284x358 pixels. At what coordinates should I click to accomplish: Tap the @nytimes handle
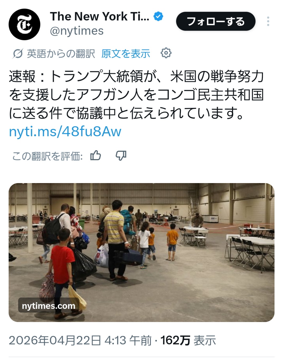(x=77, y=31)
